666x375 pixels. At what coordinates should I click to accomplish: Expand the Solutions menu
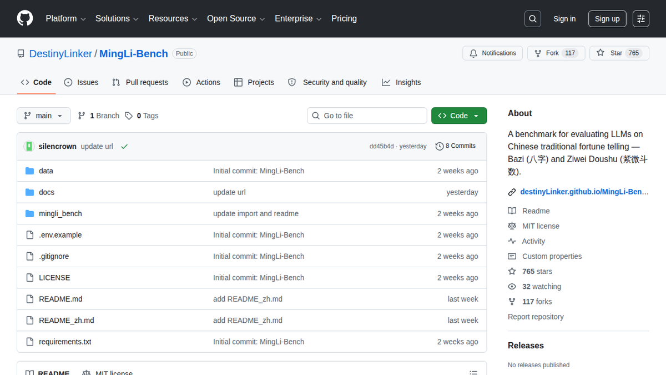117,18
